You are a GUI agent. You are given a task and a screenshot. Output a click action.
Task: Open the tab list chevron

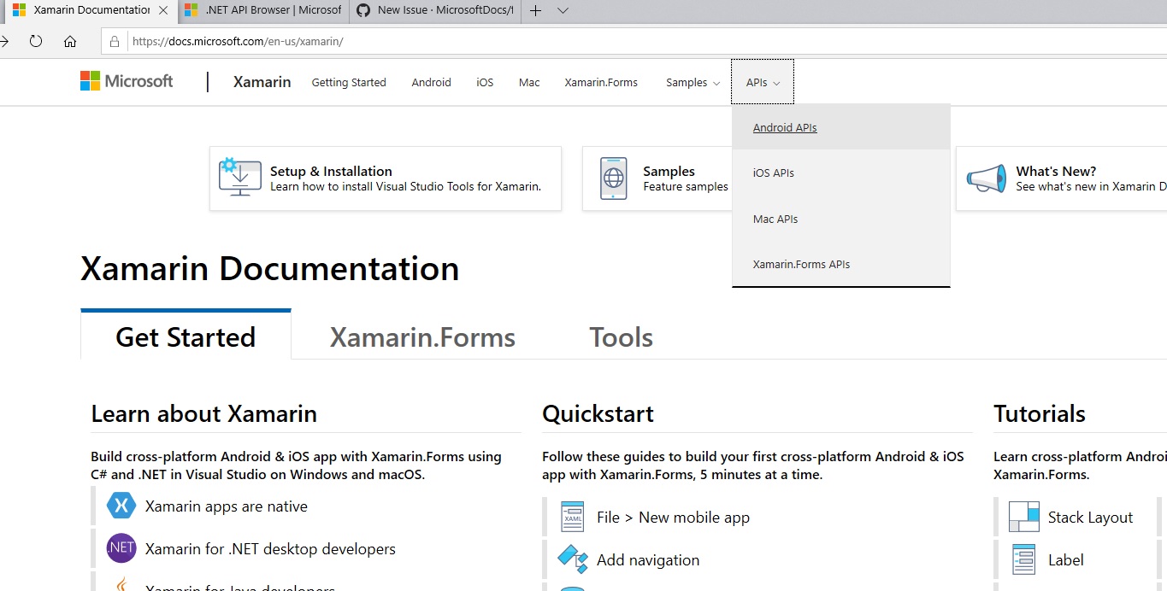pos(563,10)
